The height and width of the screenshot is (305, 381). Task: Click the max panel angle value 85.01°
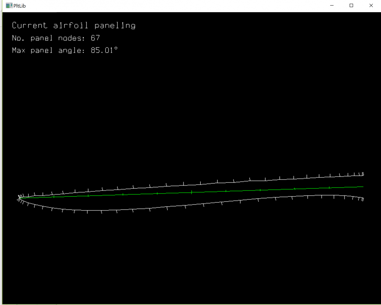click(104, 50)
